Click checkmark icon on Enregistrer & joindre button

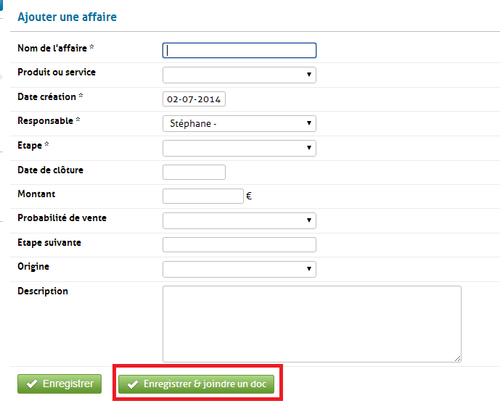[132, 384]
